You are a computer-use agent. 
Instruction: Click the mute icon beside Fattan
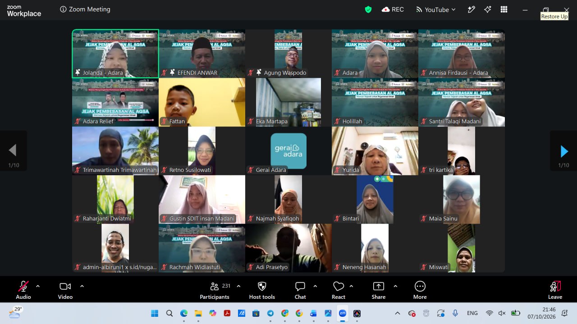tap(165, 121)
